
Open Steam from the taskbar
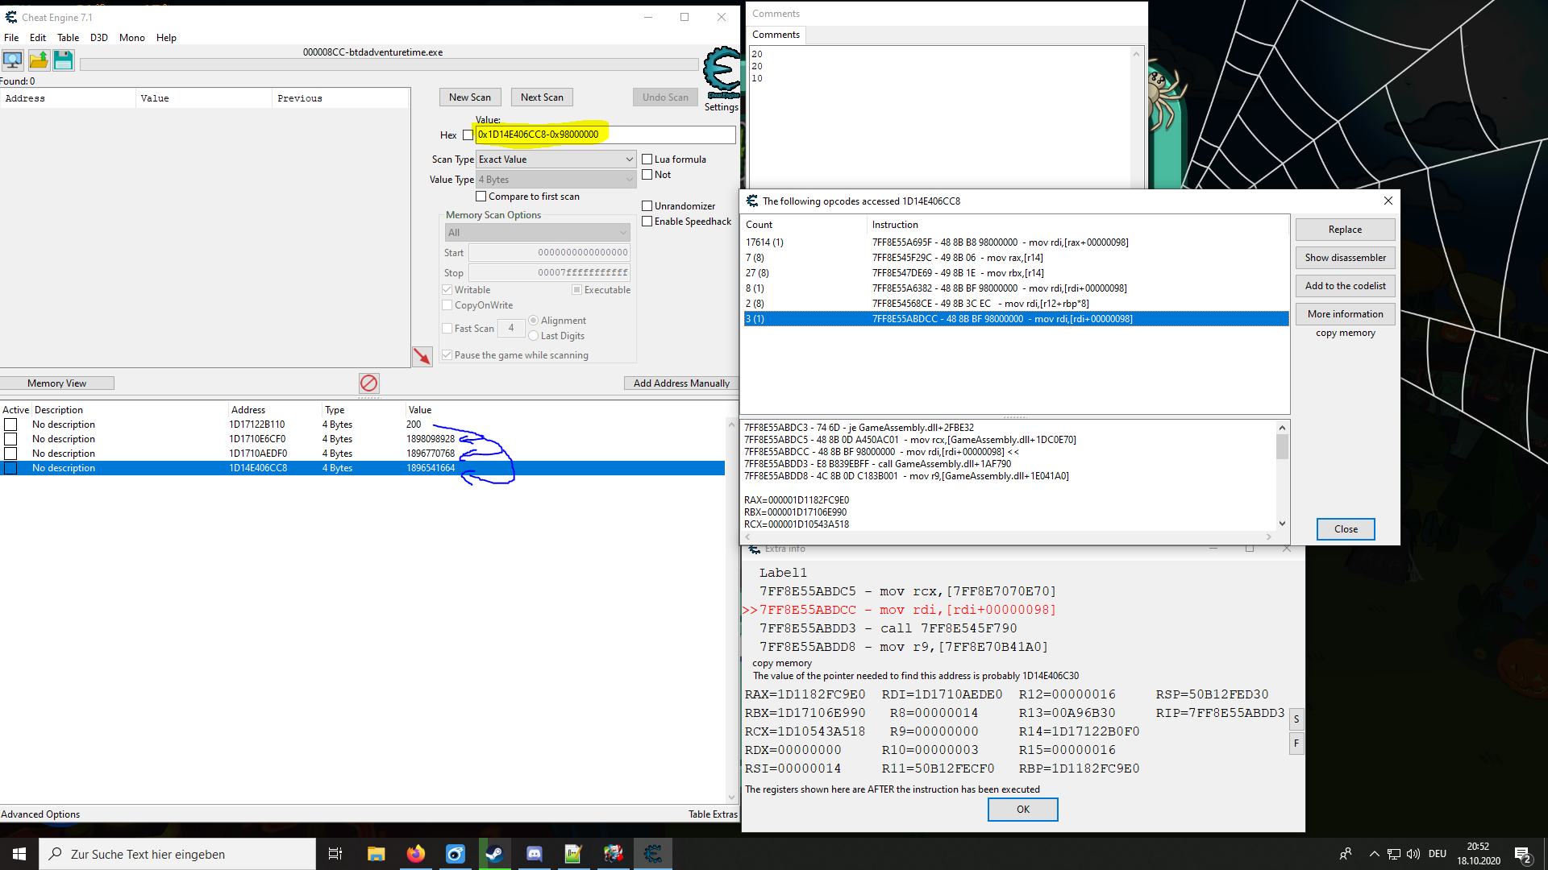[x=494, y=854]
